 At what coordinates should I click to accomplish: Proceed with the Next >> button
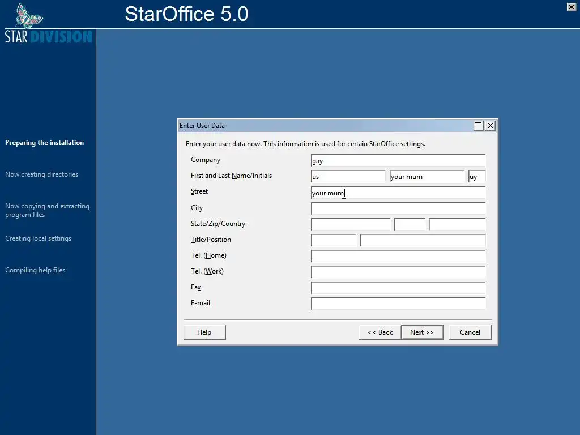point(422,332)
